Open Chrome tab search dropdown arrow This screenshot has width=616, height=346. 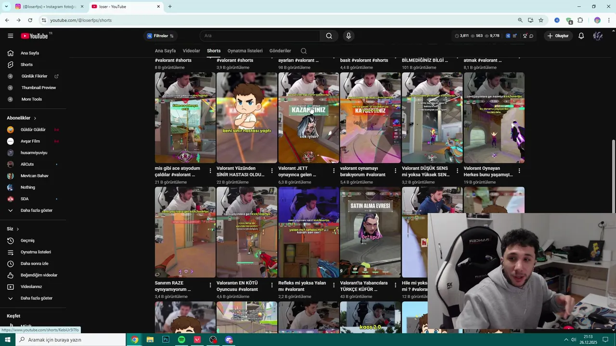[6, 7]
